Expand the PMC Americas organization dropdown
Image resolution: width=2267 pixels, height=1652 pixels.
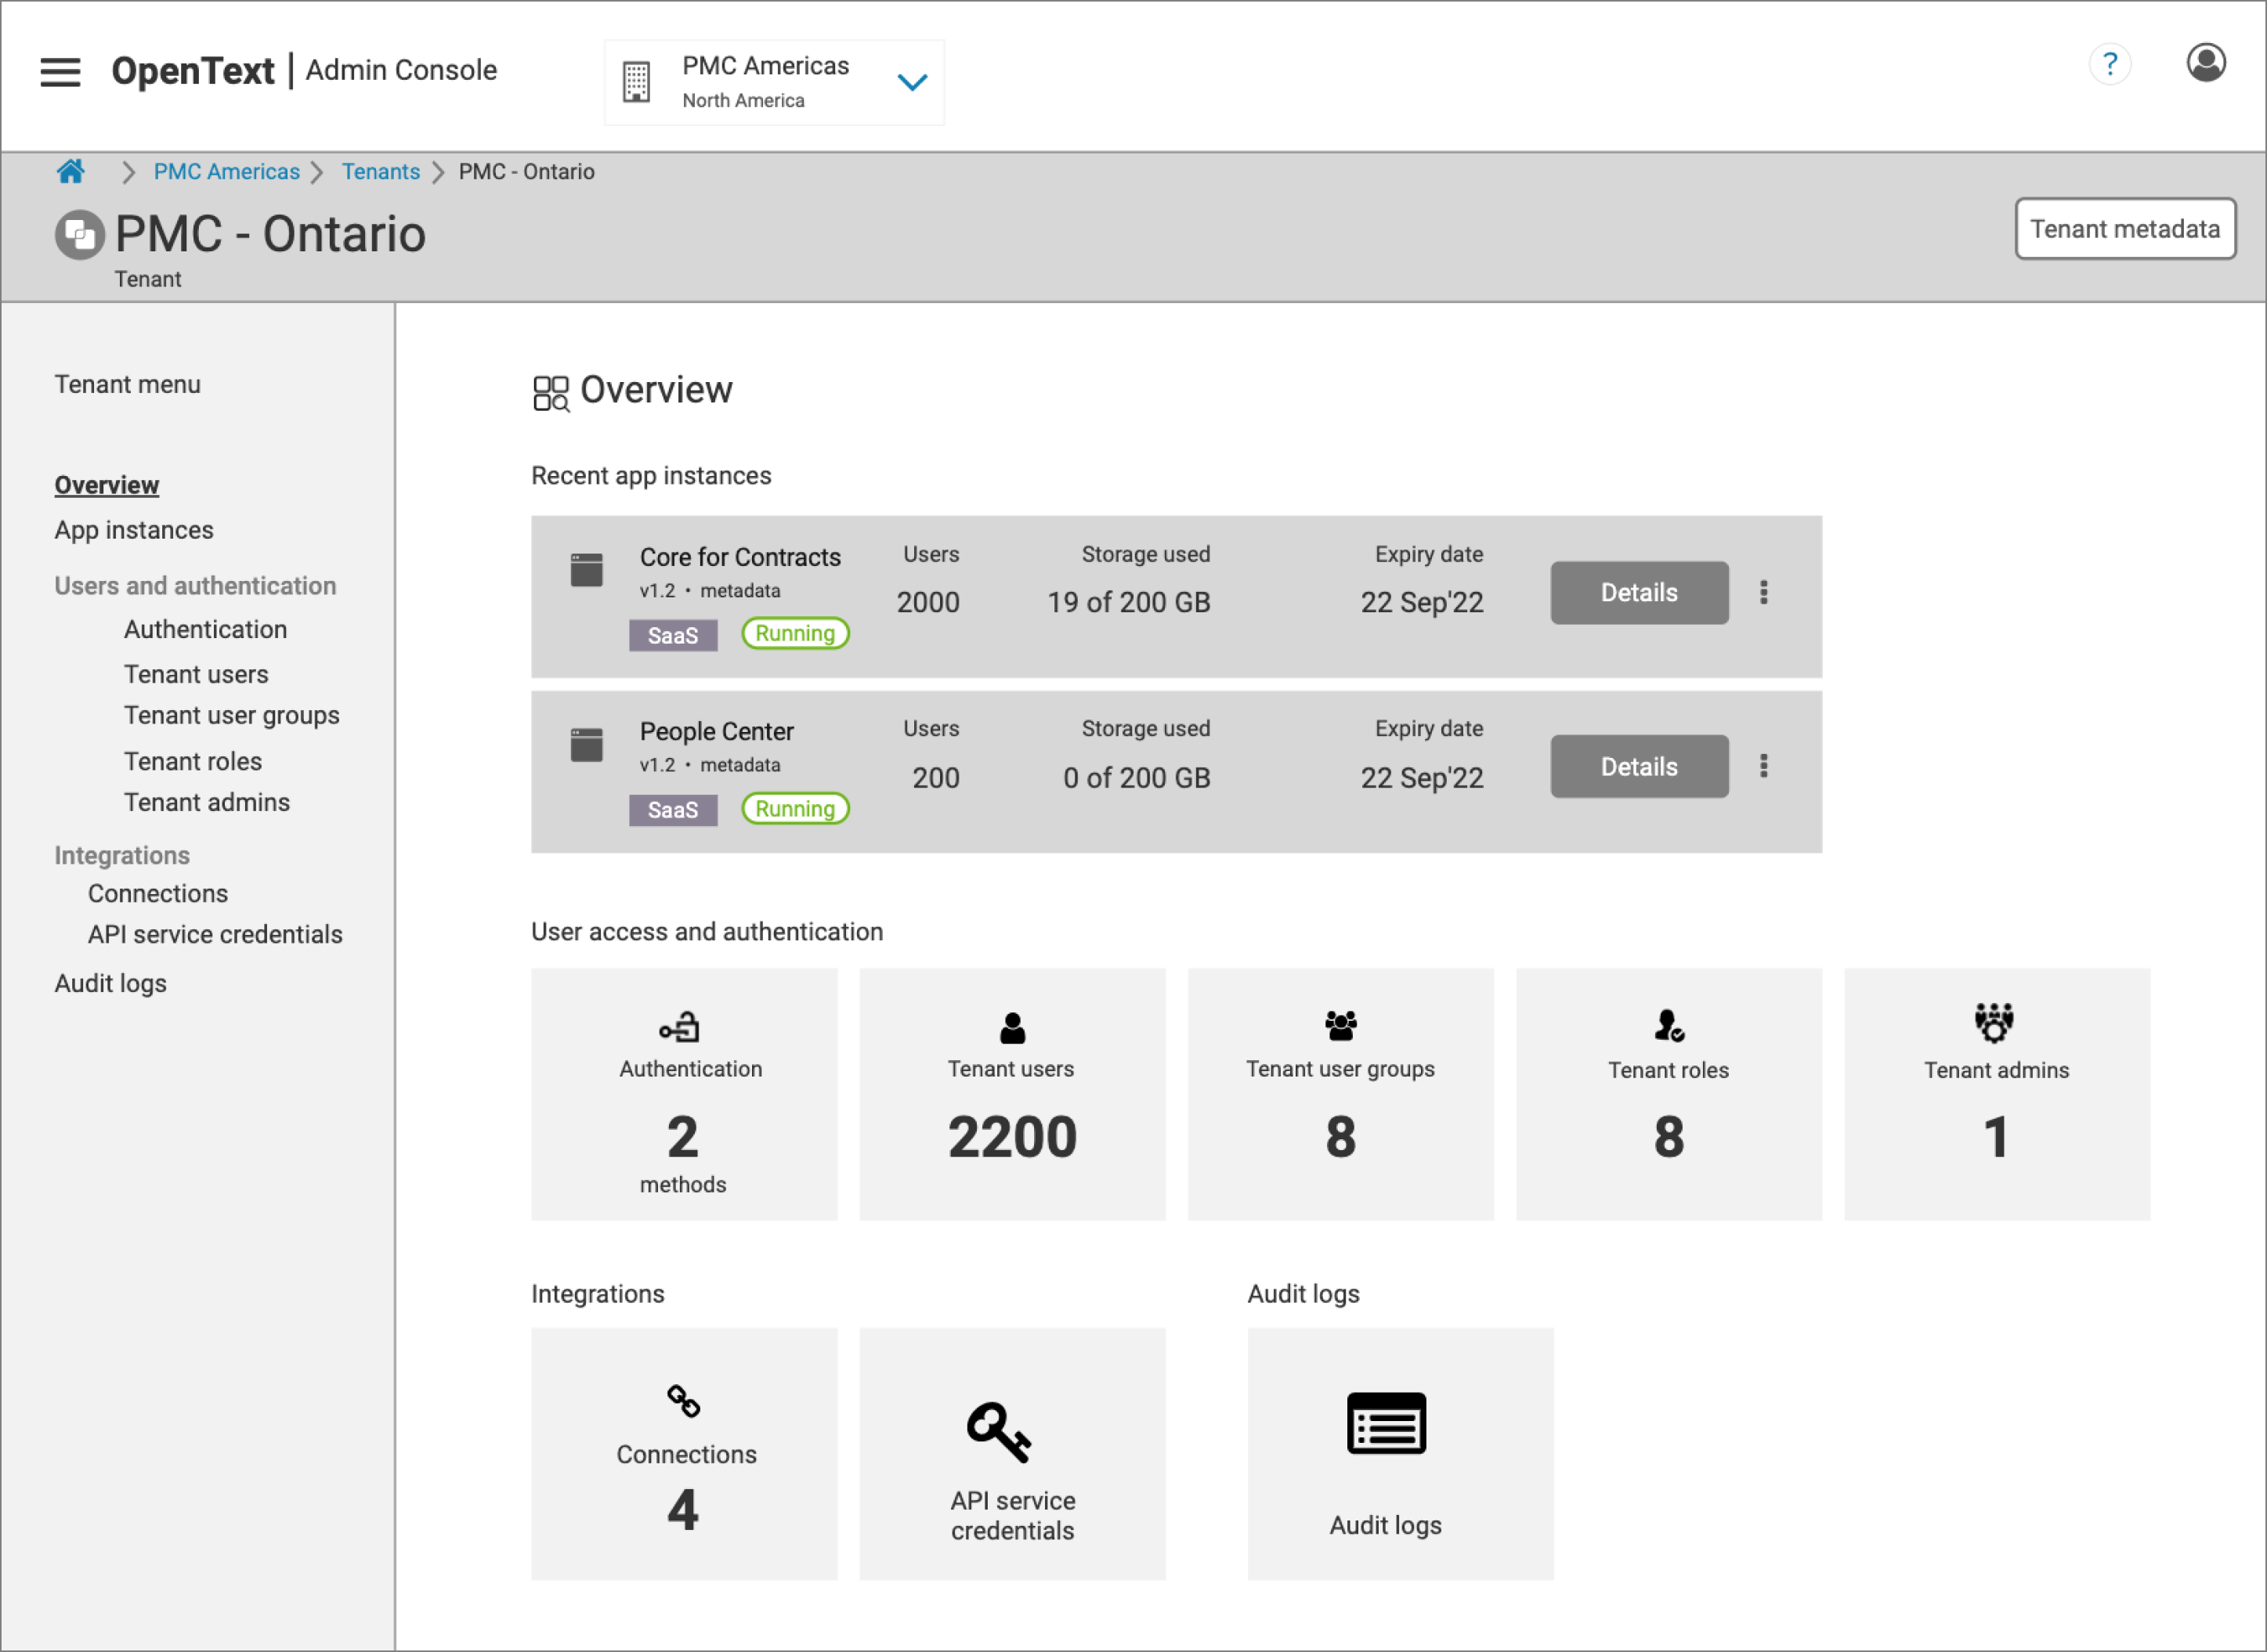[913, 82]
